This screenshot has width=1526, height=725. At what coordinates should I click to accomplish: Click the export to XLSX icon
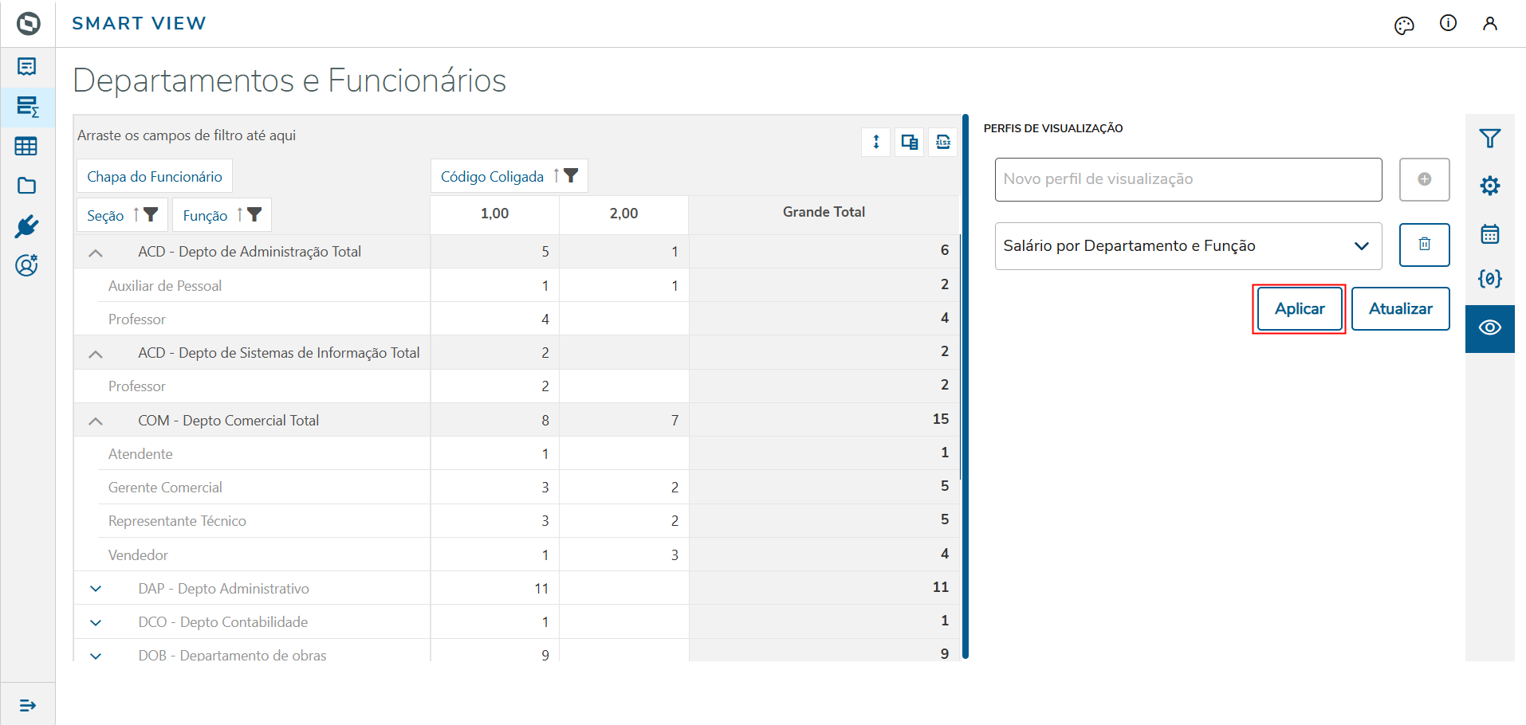click(x=942, y=142)
